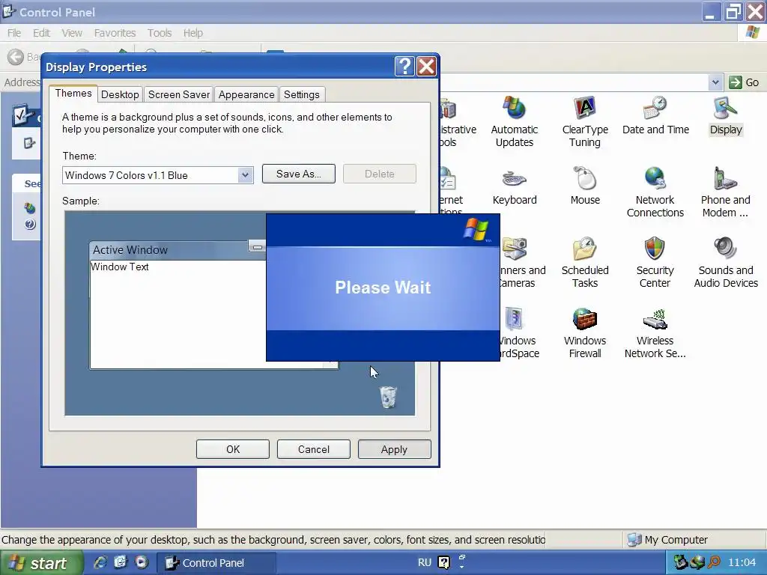Open the View menu
Viewport: 767px width, 575px height.
72,33
